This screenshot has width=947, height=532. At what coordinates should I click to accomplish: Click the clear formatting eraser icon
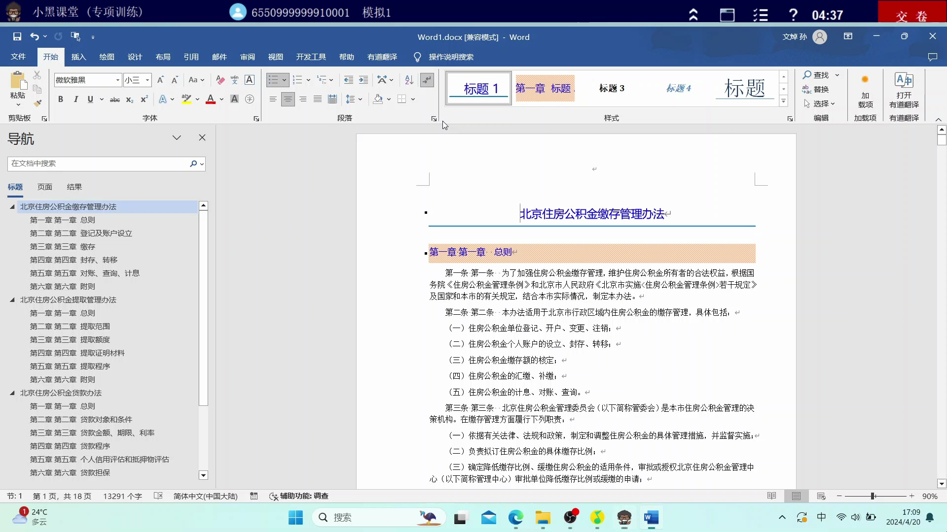(220, 80)
